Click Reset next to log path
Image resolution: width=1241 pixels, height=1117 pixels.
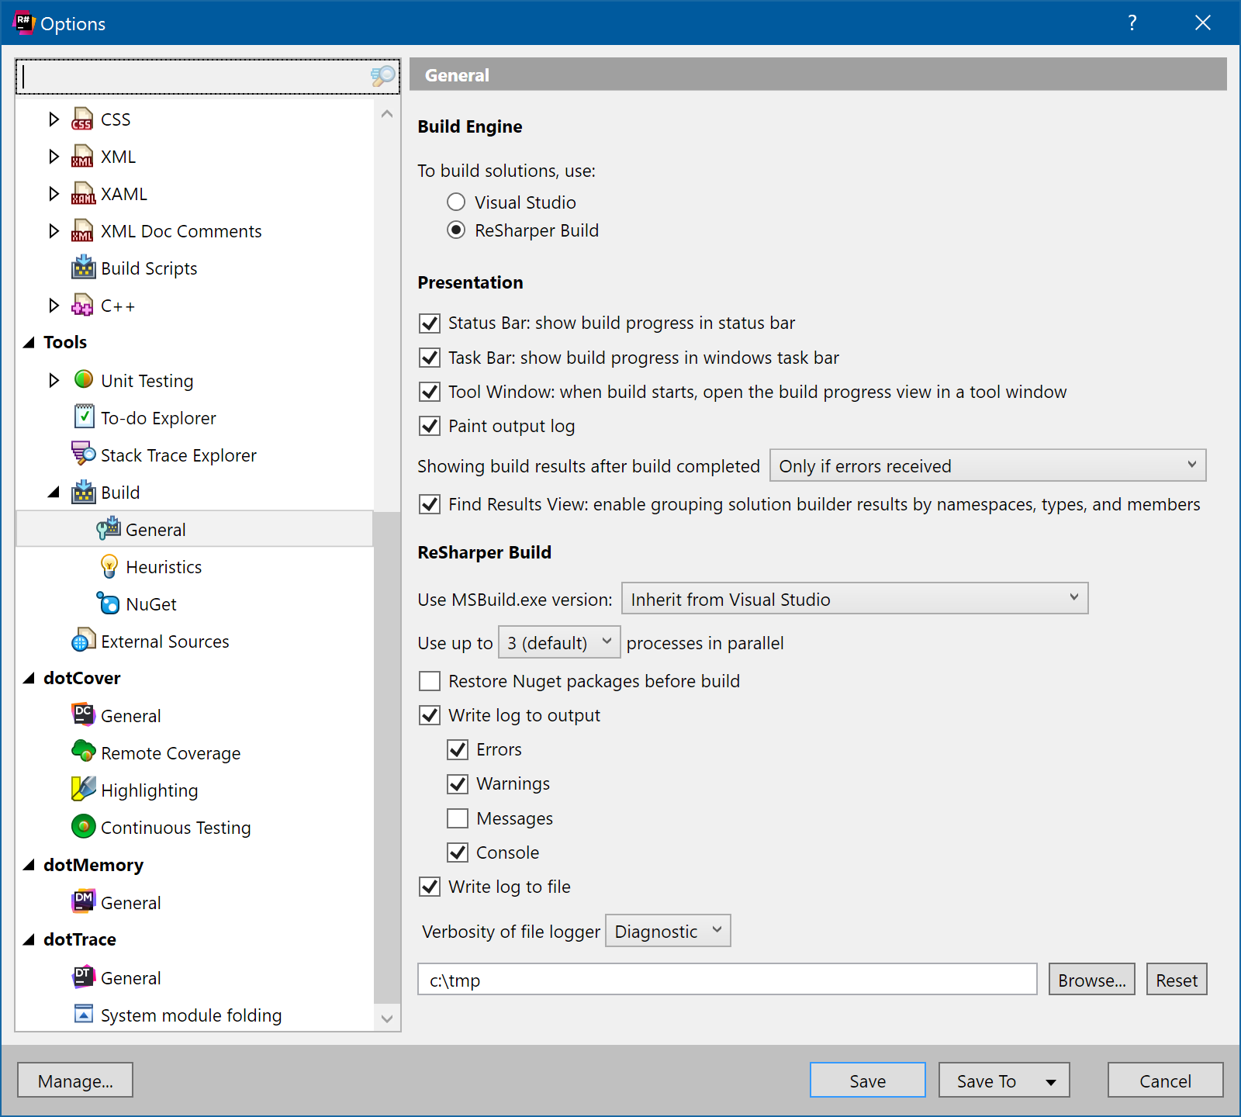point(1177,979)
